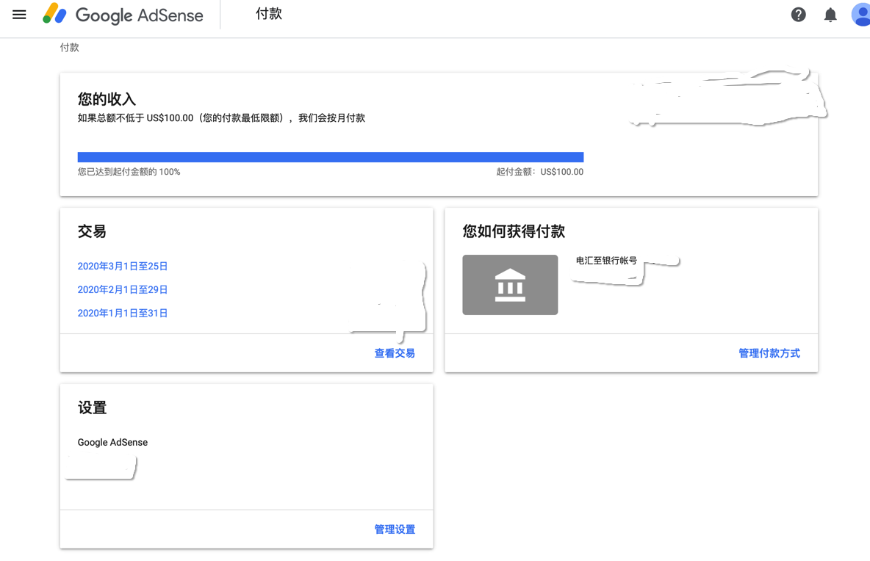Viewport: 870px width, 561px height.
Task: Open transactions for 2020年3月1日至25日
Action: coord(123,267)
